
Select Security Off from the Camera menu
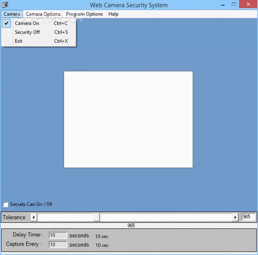coord(27,32)
